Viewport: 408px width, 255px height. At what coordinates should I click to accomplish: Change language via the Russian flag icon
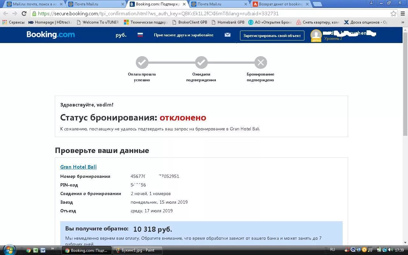[140, 35]
